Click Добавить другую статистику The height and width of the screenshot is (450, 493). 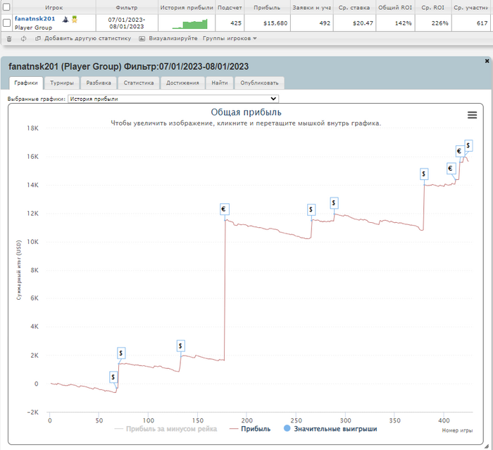[x=83, y=38]
